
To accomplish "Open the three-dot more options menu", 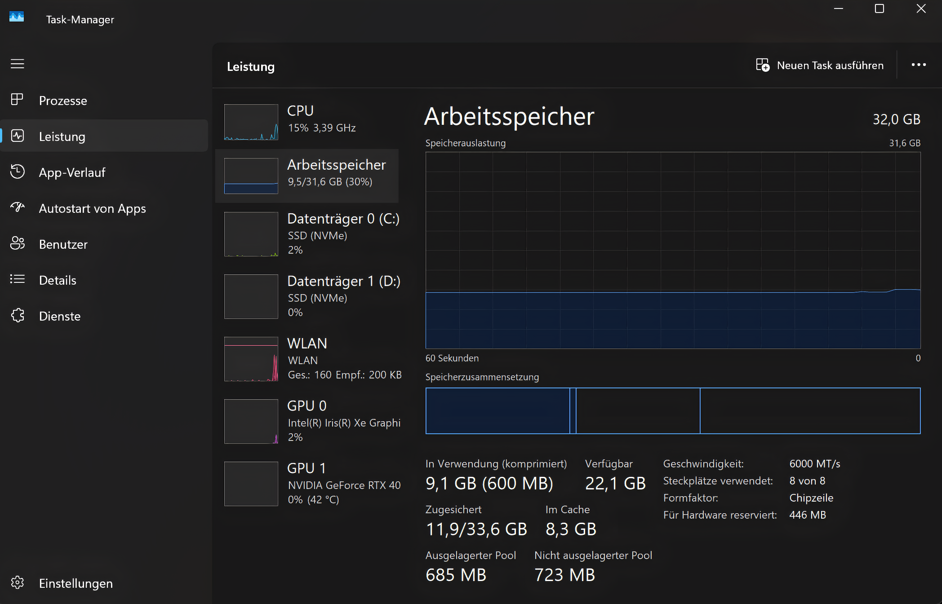I will tap(918, 65).
